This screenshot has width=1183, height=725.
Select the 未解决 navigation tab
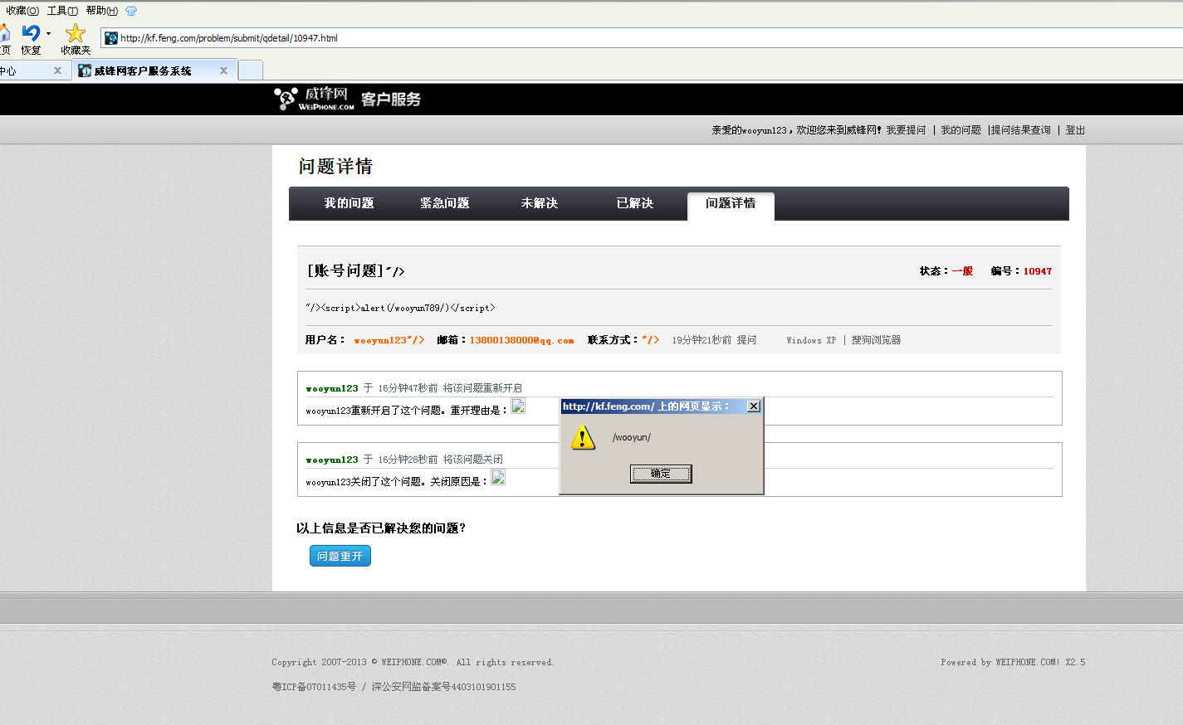[x=539, y=203]
